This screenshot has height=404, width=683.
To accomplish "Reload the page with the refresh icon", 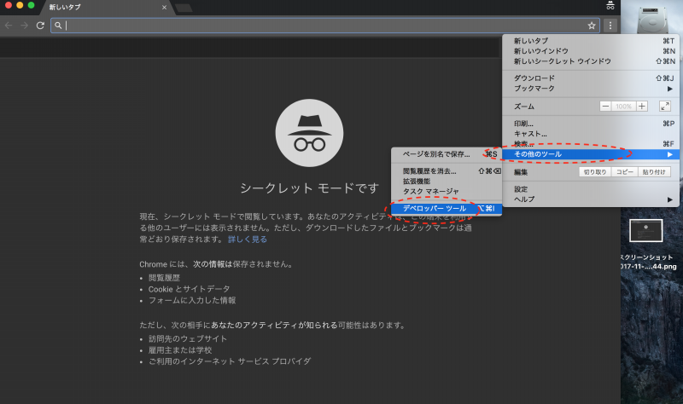I will point(40,26).
